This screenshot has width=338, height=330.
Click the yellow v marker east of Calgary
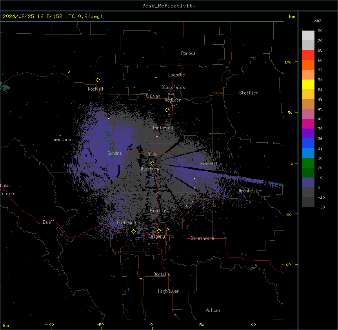pos(168,229)
